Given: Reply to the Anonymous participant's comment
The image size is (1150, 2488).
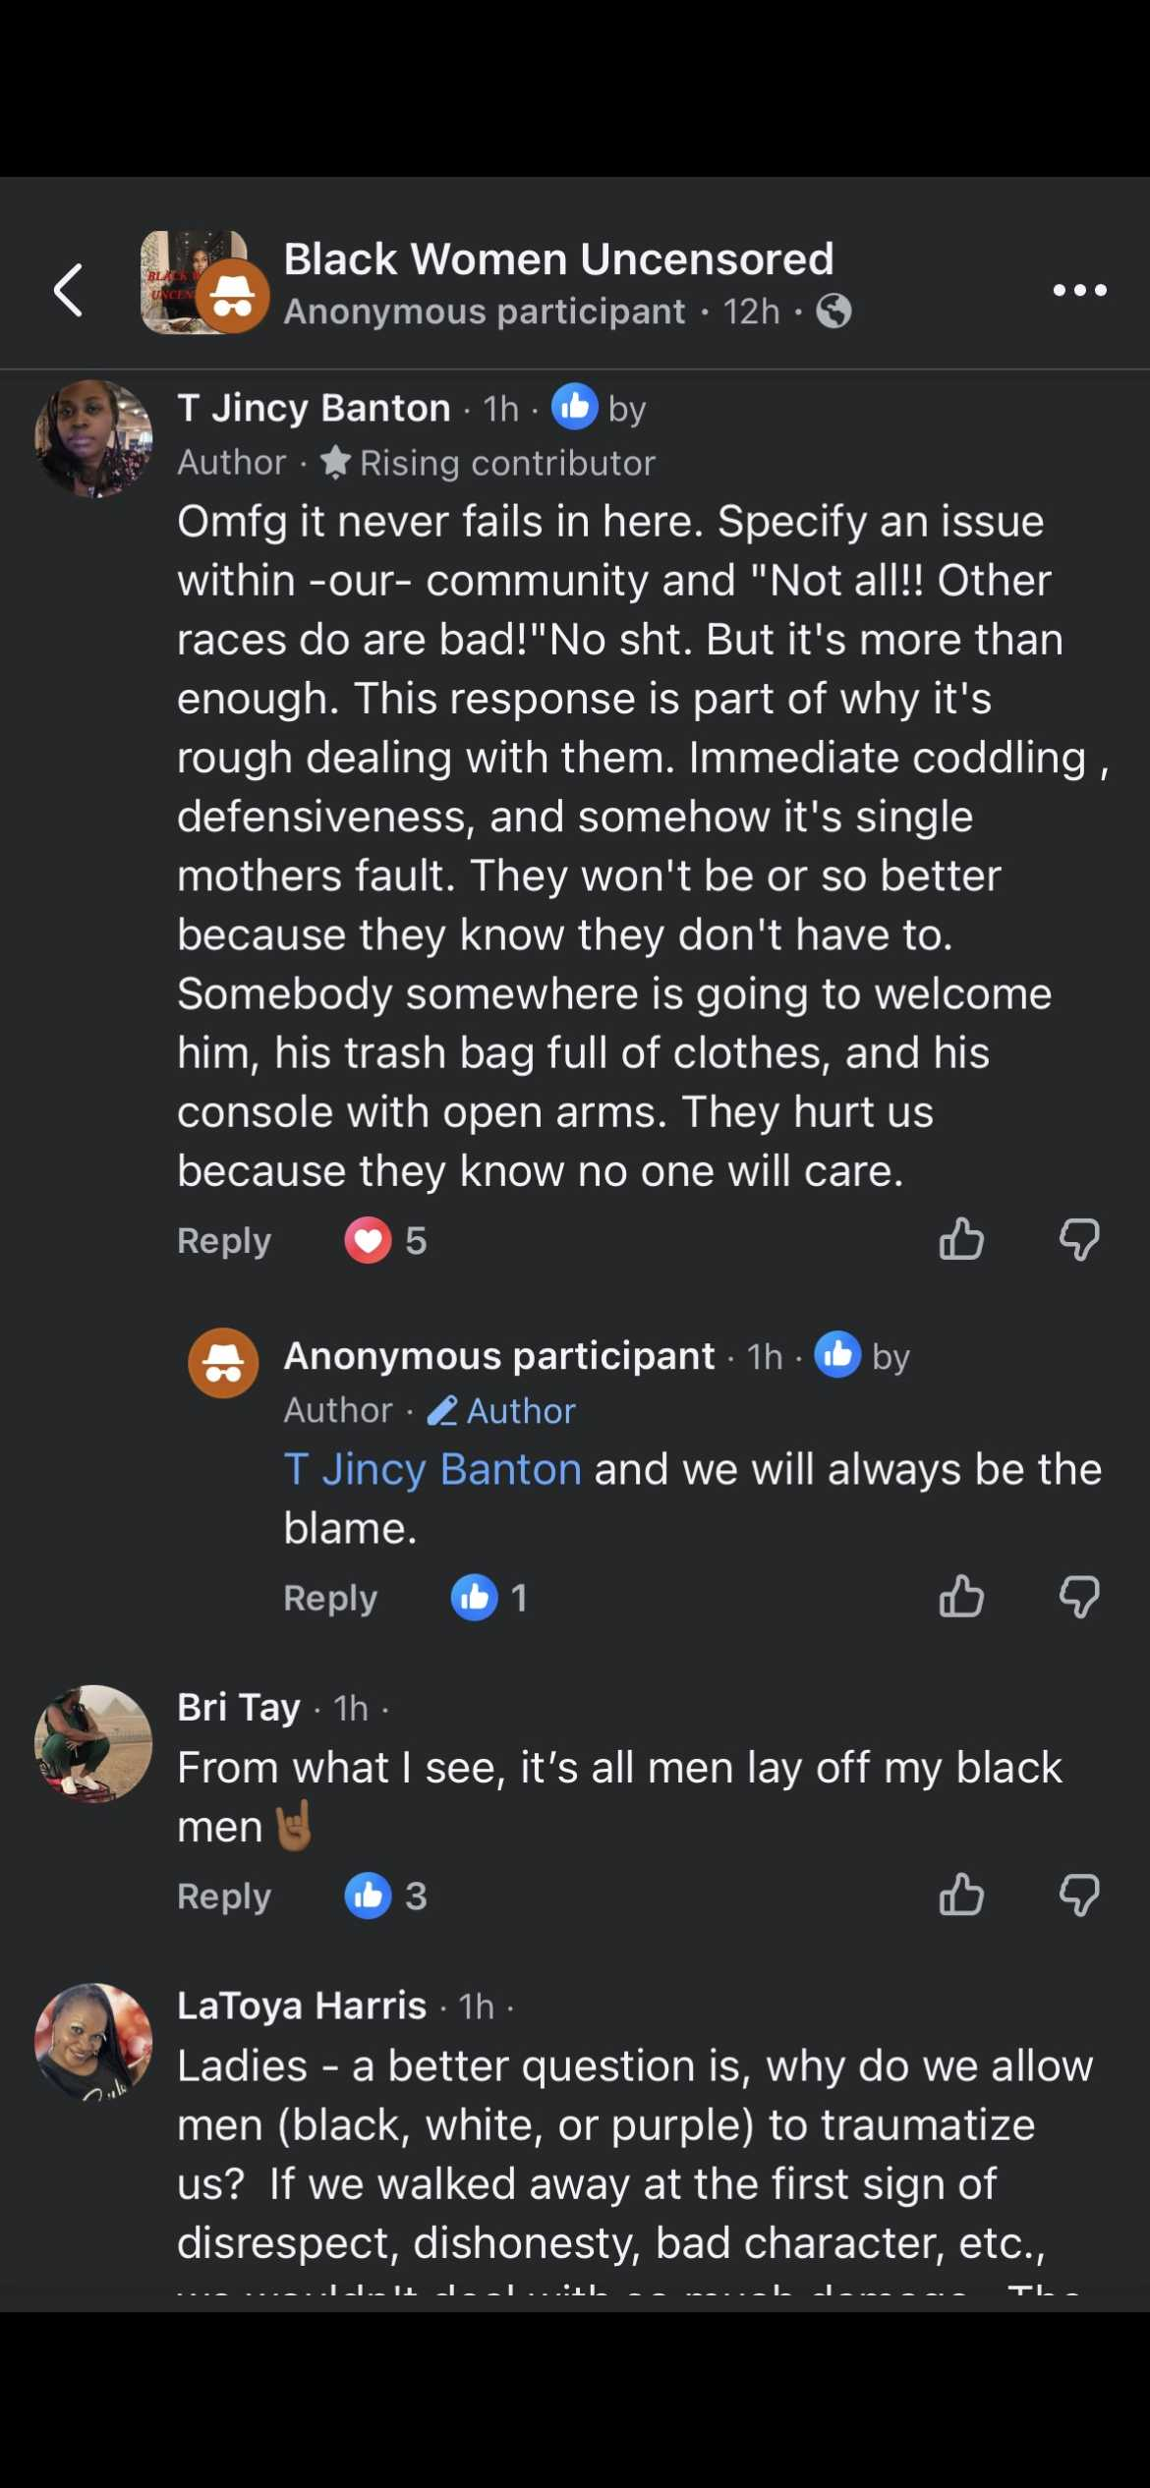Looking at the screenshot, I should tap(330, 1599).
